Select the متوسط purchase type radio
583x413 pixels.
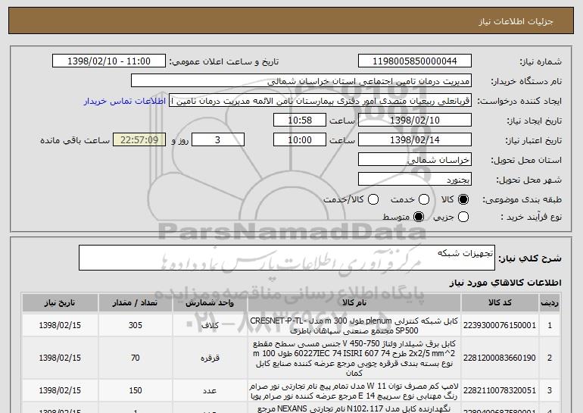click(419, 217)
